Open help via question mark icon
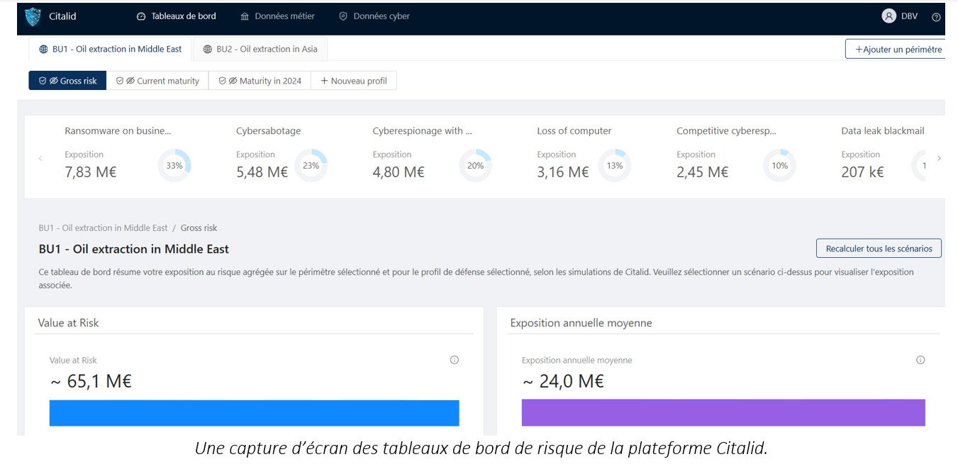The height and width of the screenshot is (464, 958). [936, 17]
